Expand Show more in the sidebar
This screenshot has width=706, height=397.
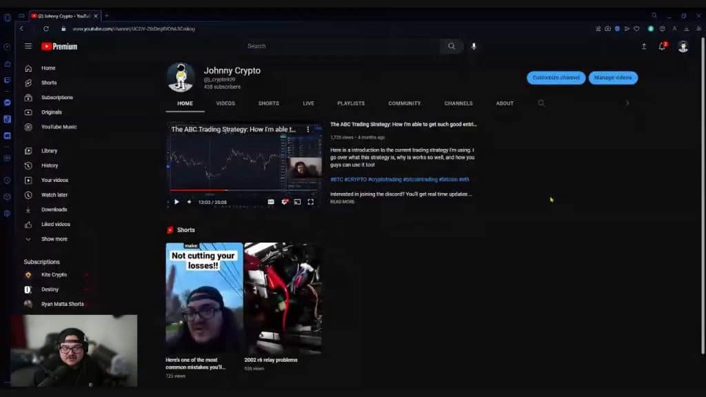click(x=54, y=239)
